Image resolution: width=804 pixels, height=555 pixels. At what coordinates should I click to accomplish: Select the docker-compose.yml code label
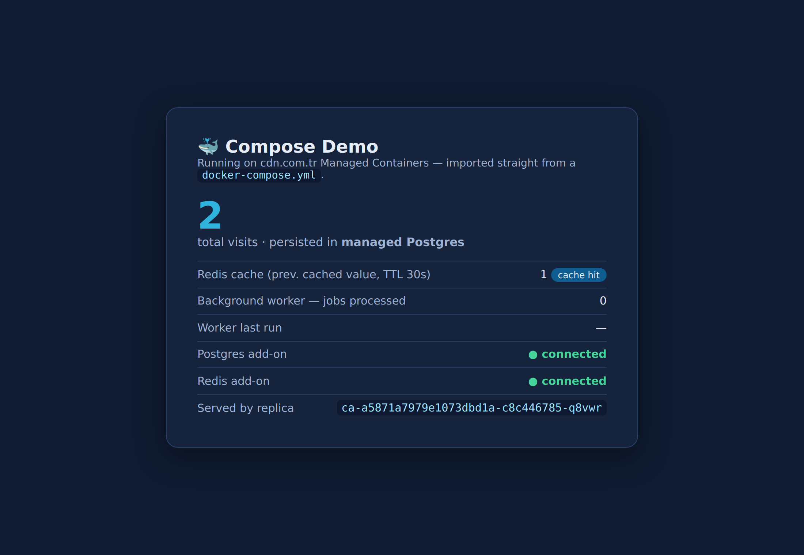pyautogui.click(x=259, y=175)
